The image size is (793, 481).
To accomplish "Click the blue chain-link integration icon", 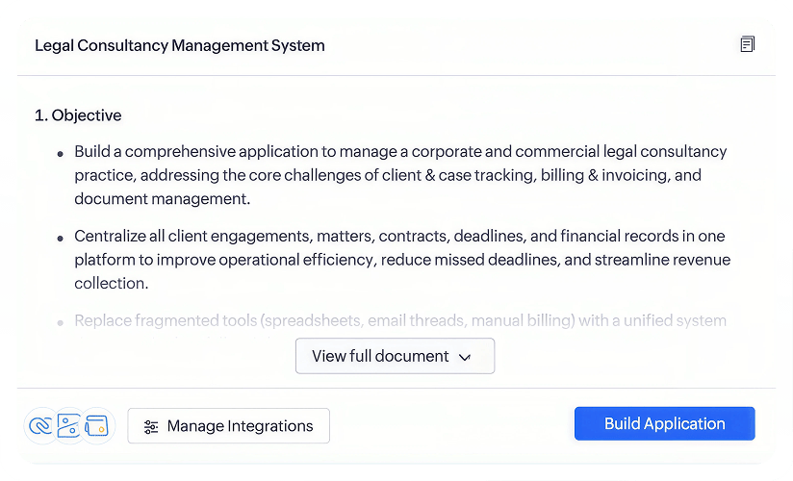I will 40,426.
